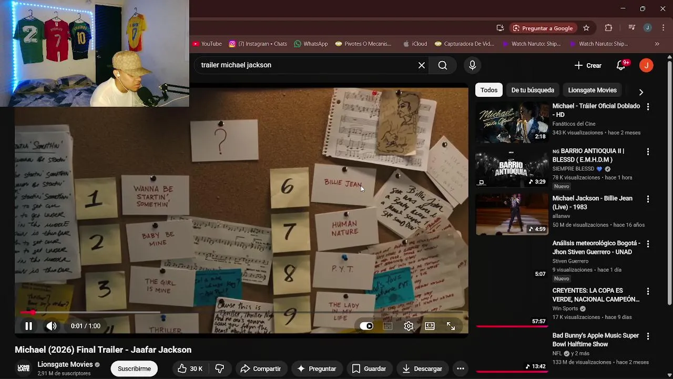The height and width of the screenshot is (379, 673).
Task: Click the Compartir share button
Action: click(261, 368)
